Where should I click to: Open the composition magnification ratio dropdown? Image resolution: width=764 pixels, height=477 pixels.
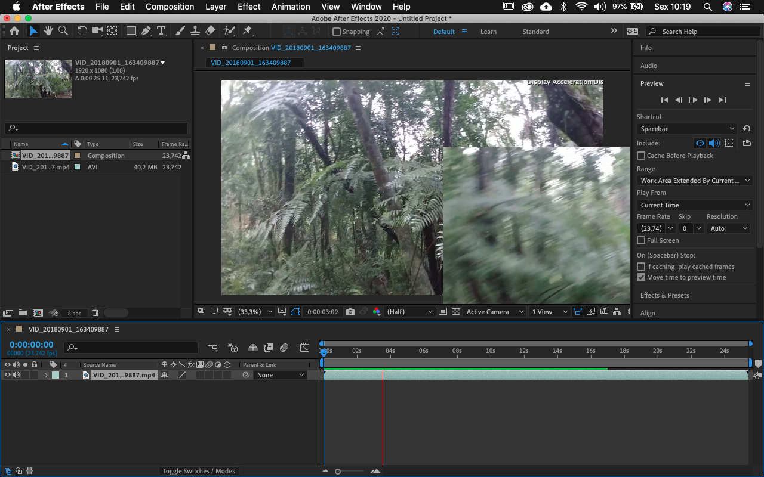coord(254,311)
